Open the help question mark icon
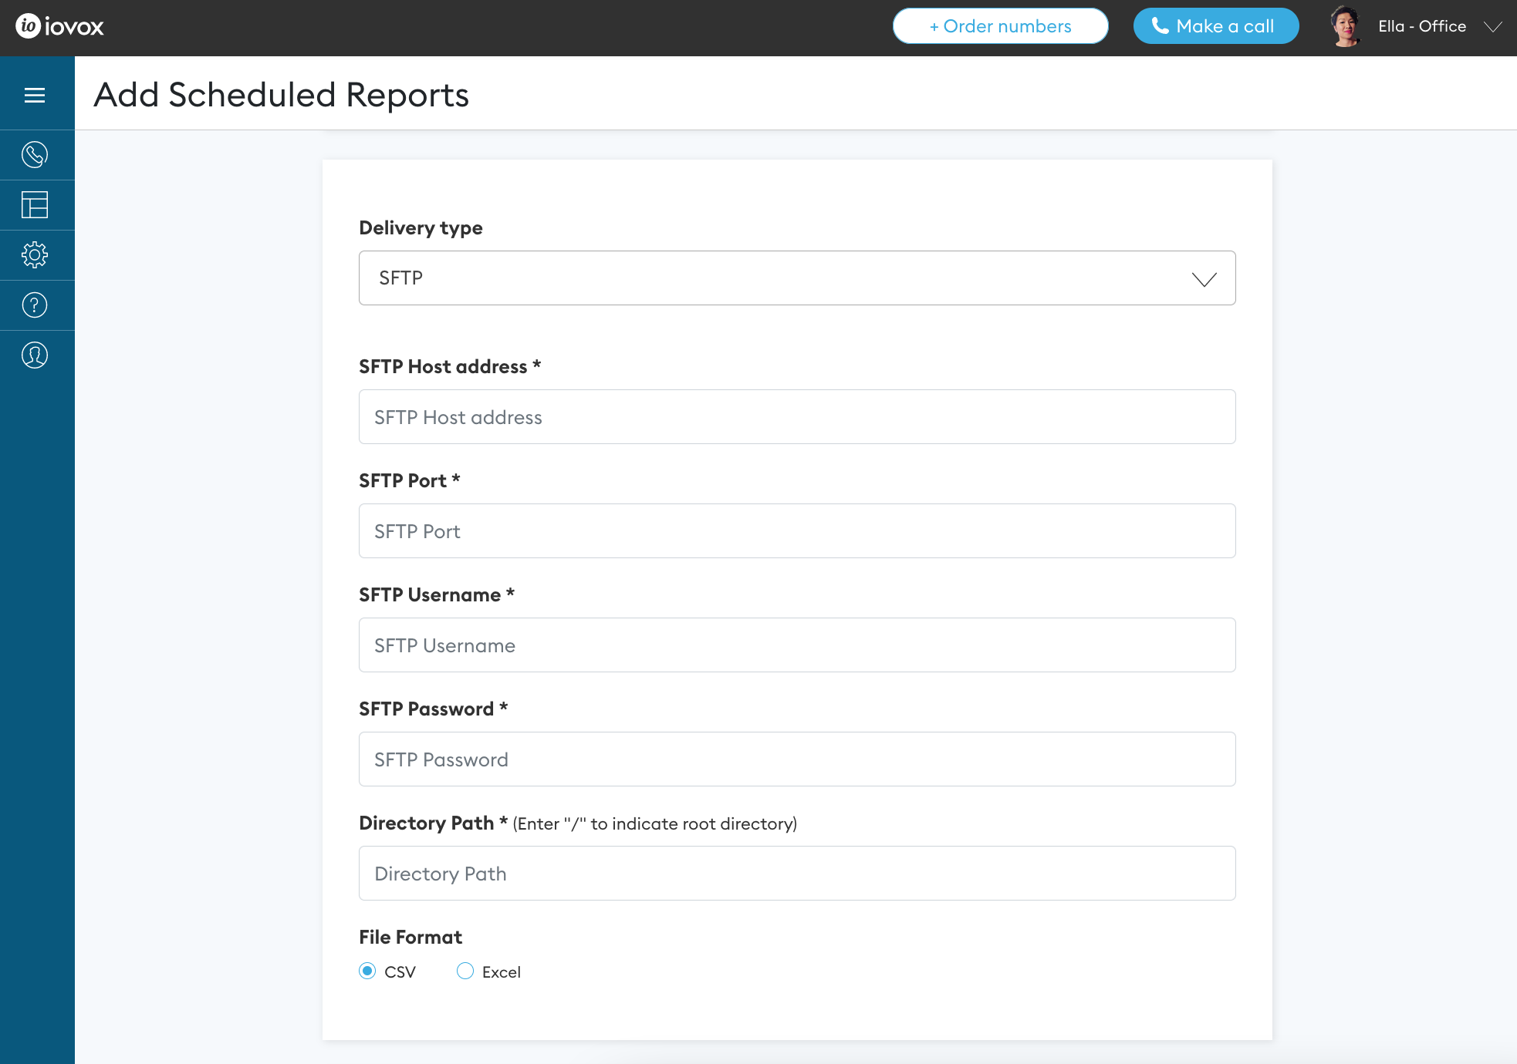 click(35, 305)
